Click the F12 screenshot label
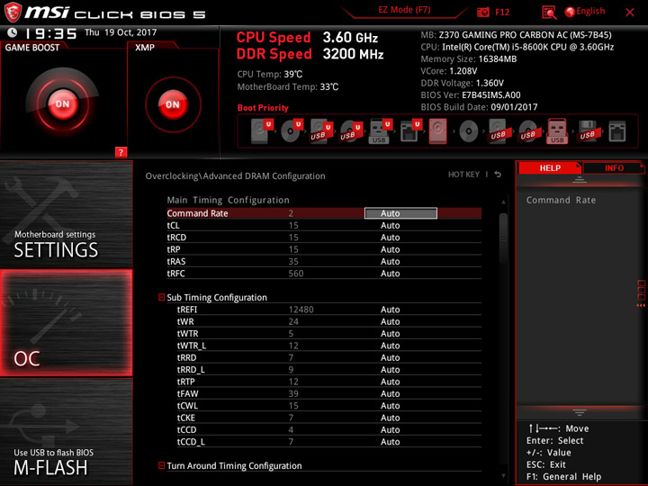This screenshot has width=648, height=486. click(502, 13)
